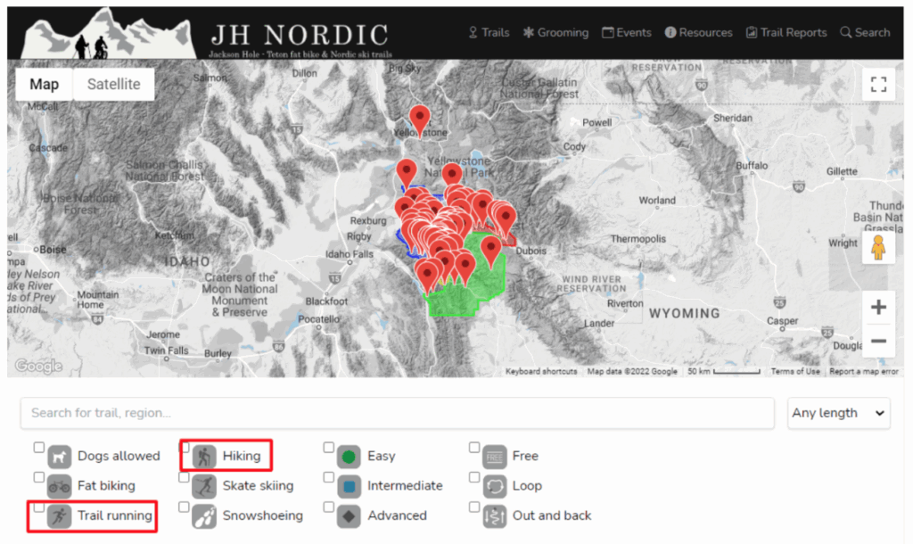Click Report a map error
Image resolution: width=913 pixels, height=544 pixels.
click(x=863, y=372)
